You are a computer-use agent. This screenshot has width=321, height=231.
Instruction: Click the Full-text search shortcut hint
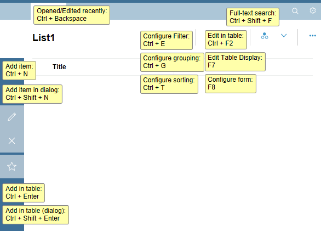[253, 17]
